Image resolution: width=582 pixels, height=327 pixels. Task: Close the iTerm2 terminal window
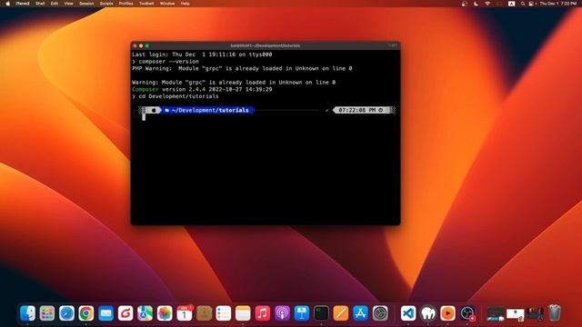point(135,45)
